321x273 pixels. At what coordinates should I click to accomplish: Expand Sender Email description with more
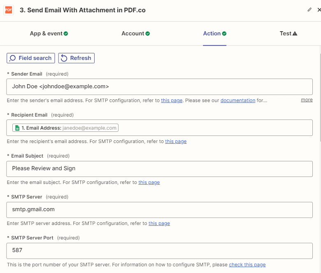(x=307, y=100)
